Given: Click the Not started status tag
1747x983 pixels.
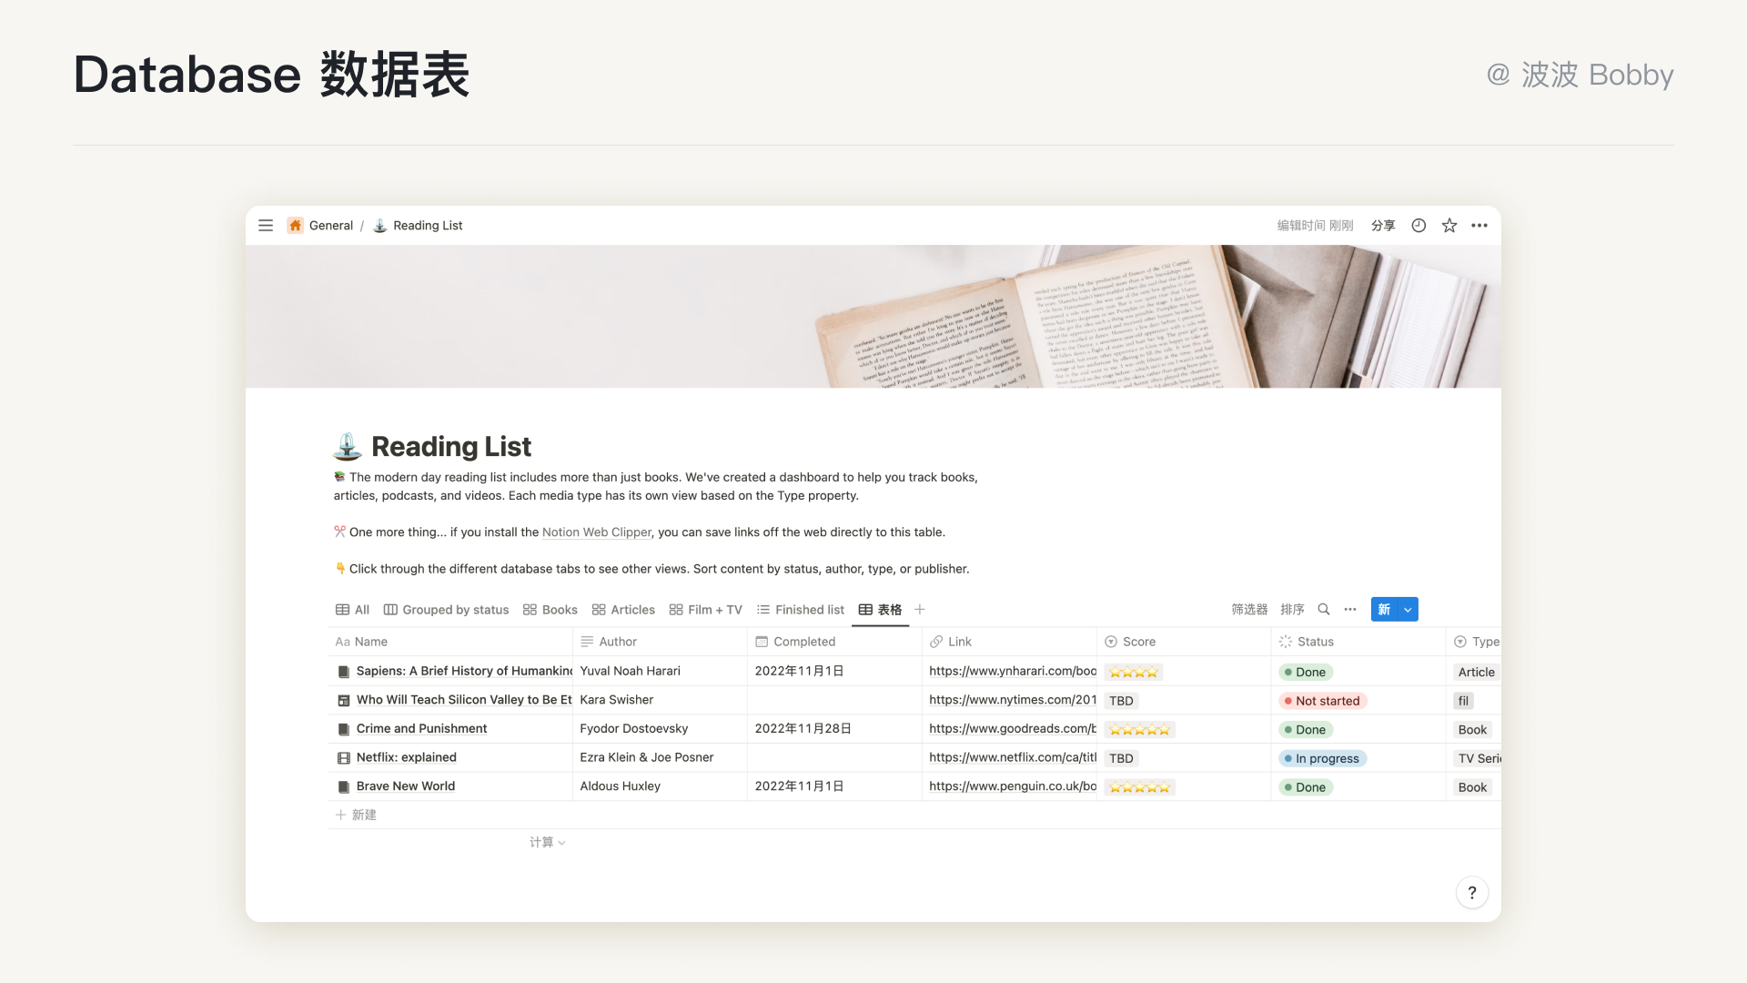Looking at the screenshot, I should (x=1323, y=701).
